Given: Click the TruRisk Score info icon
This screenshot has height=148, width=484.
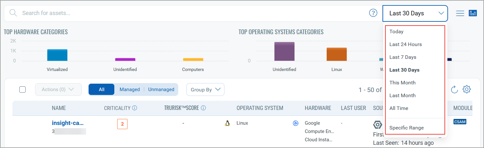Looking at the screenshot, I should (203, 108).
